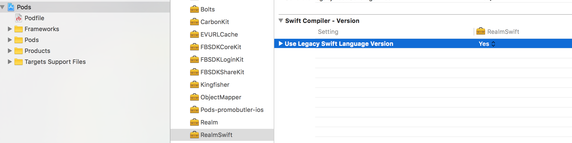Choose the Pods-promobutler-ios target

pyautogui.click(x=232, y=110)
